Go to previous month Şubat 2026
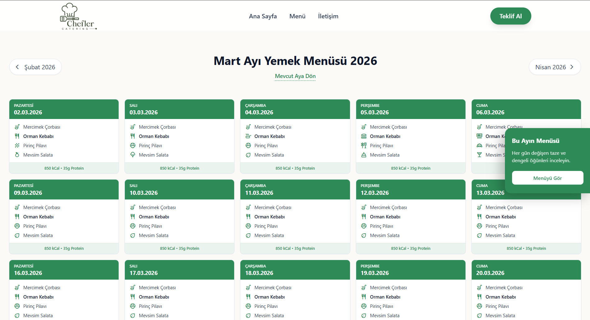Image resolution: width=590 pixels, height=320 pixels. [x=35, y=67]
